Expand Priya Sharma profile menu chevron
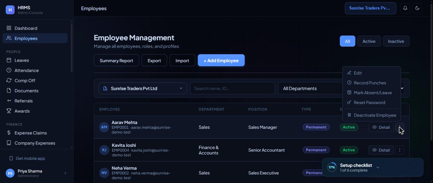The width and height of the screenshot is (433, 183). (65, 173)
